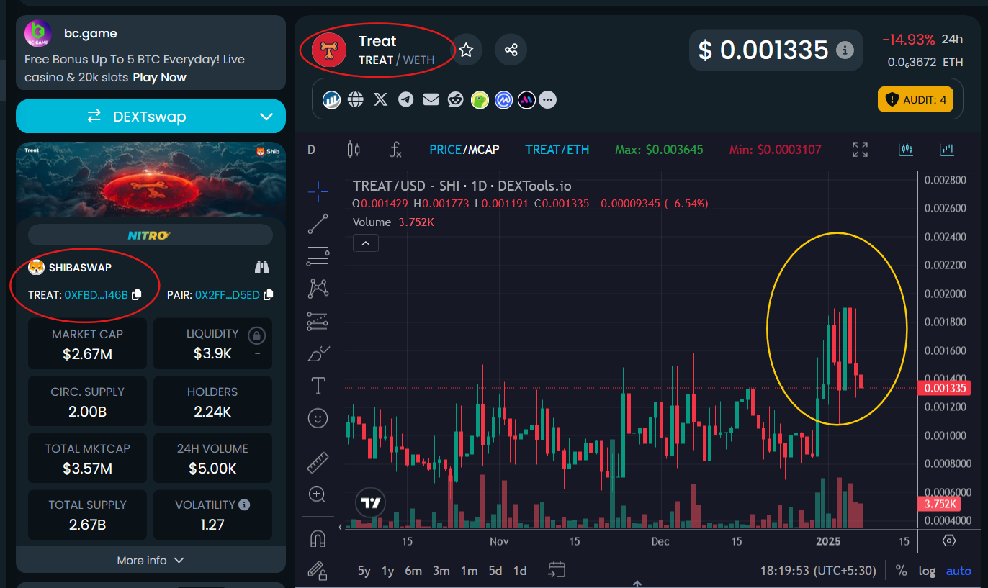Open the Fibonacci retracement tool
988x588 pixels.
[x=318, y=255]
